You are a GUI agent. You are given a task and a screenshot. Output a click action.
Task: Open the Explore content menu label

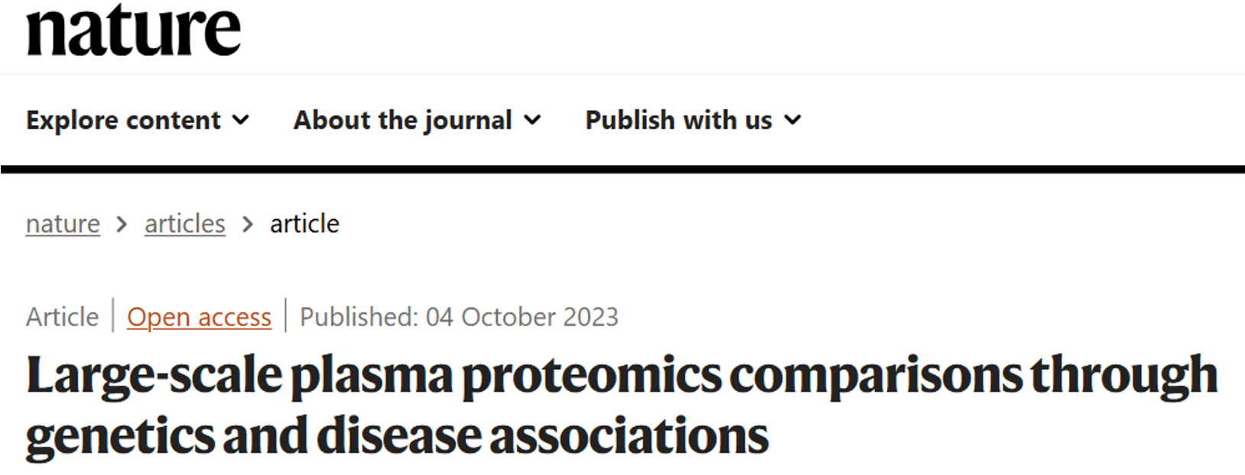coord(123,120)
